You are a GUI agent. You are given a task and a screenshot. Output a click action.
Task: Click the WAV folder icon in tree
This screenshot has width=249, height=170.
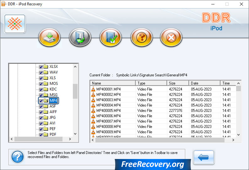(46, 72)
